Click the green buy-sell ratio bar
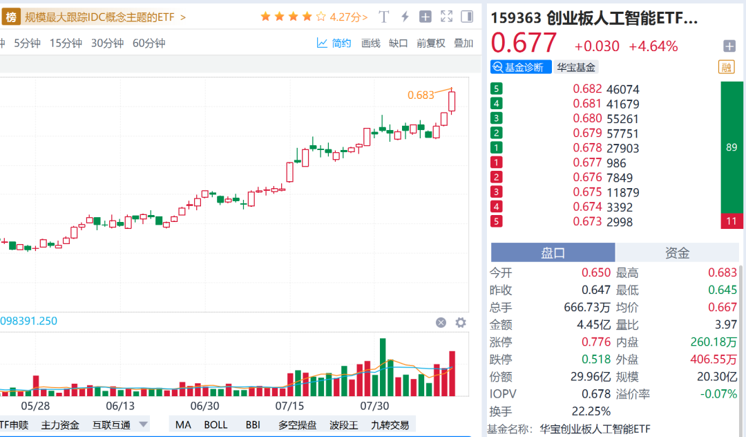The width and height of the screenshot is (746, 437). click(x=731, y=147)
